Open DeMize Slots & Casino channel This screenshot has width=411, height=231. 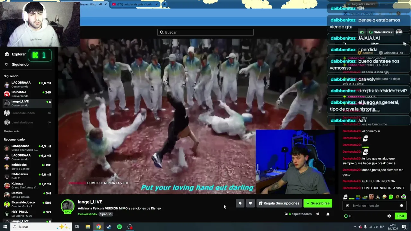pos(27,195)
